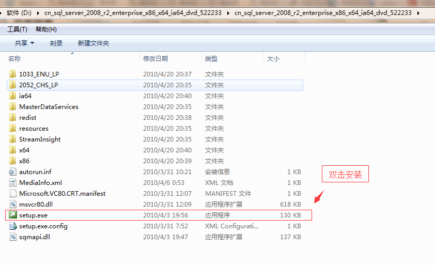Image resolution: width=435 pixels, height=265 pixels.
Task: Click the resources folder icon
Action: tap(12, 128)
